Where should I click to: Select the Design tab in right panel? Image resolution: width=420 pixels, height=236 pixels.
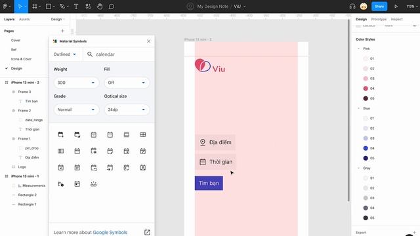coord(361,19)
